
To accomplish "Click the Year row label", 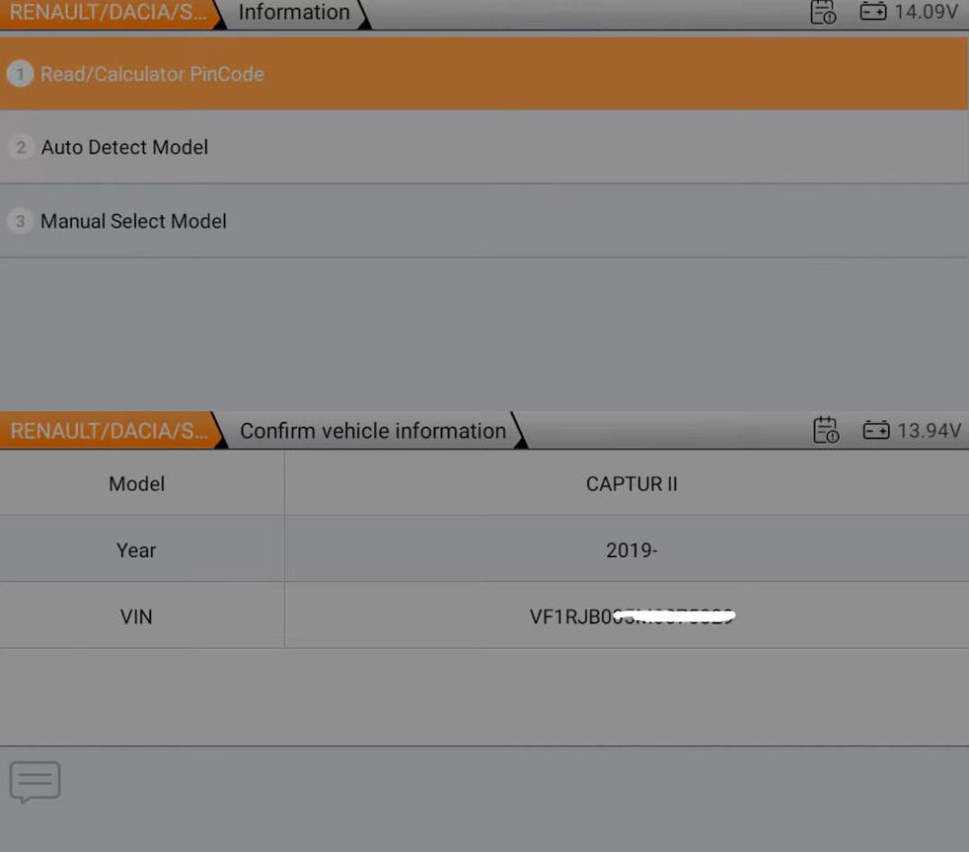I will [x=136, y=550].
